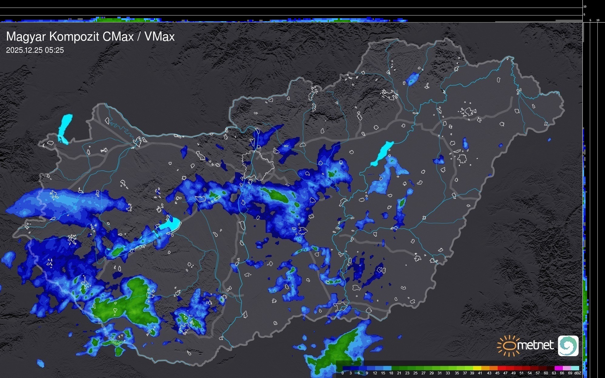
Task: Click the magenta 63 dBZ legend swatch
Action: 558,368
